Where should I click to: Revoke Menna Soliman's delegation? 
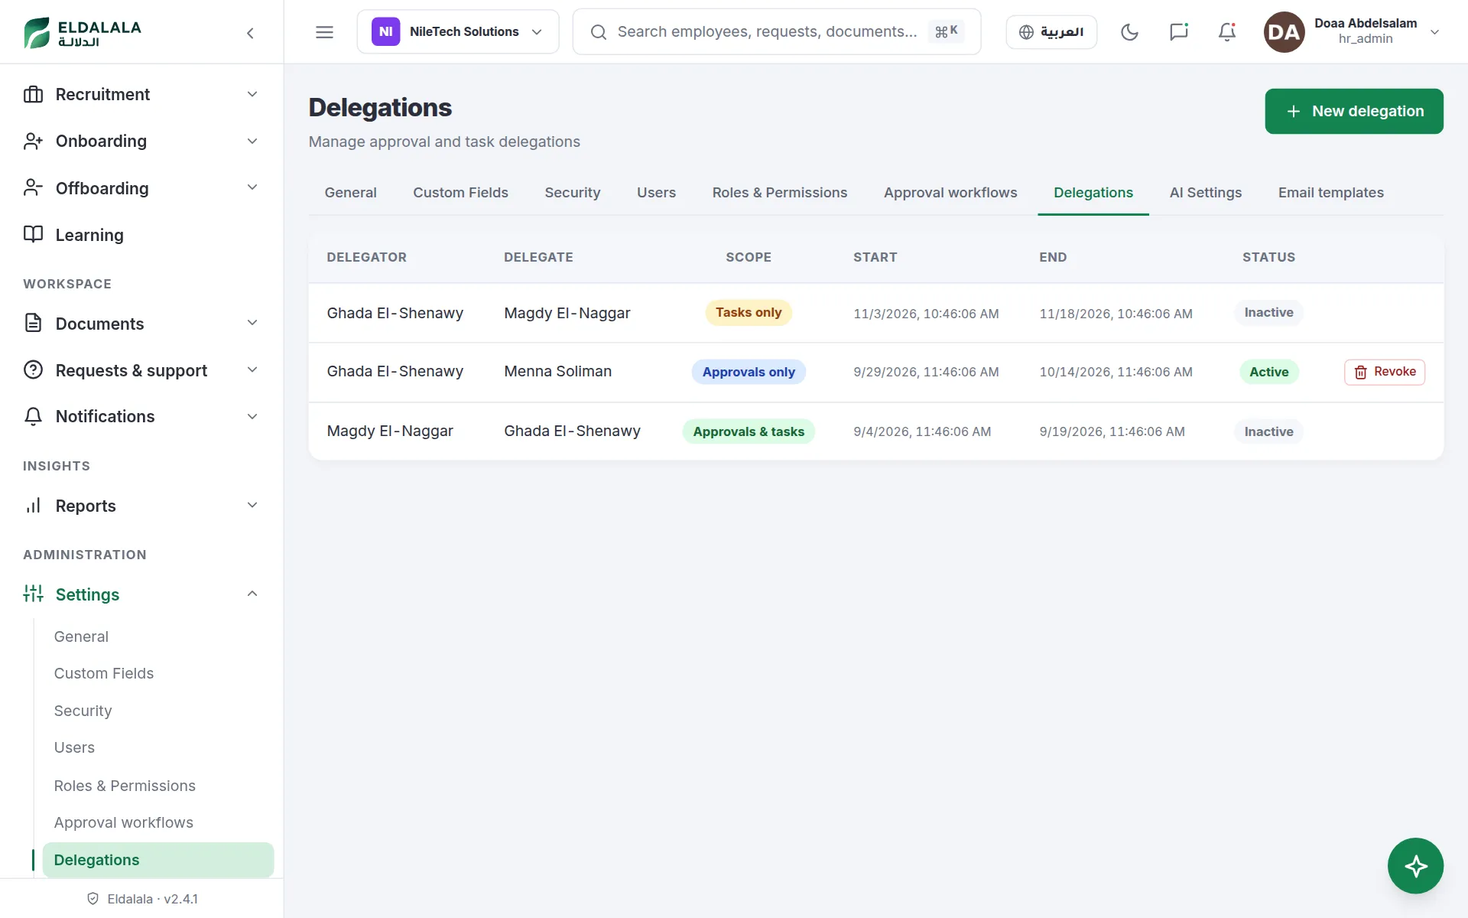[x=1385, y=372]
